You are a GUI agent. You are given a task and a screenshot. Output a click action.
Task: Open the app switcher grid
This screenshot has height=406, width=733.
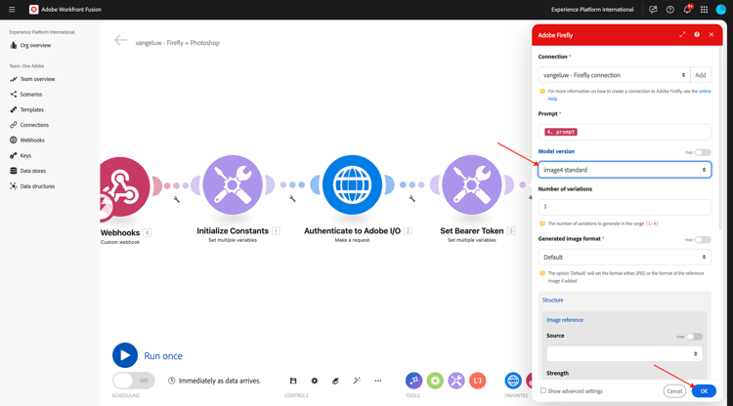click(704, 10)
